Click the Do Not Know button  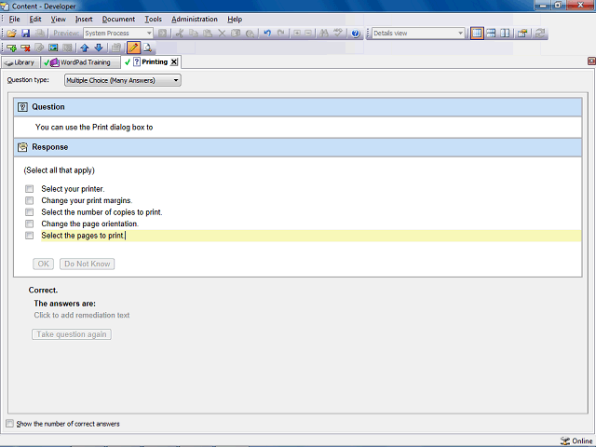pyautogui.click(x=87, y=264)
